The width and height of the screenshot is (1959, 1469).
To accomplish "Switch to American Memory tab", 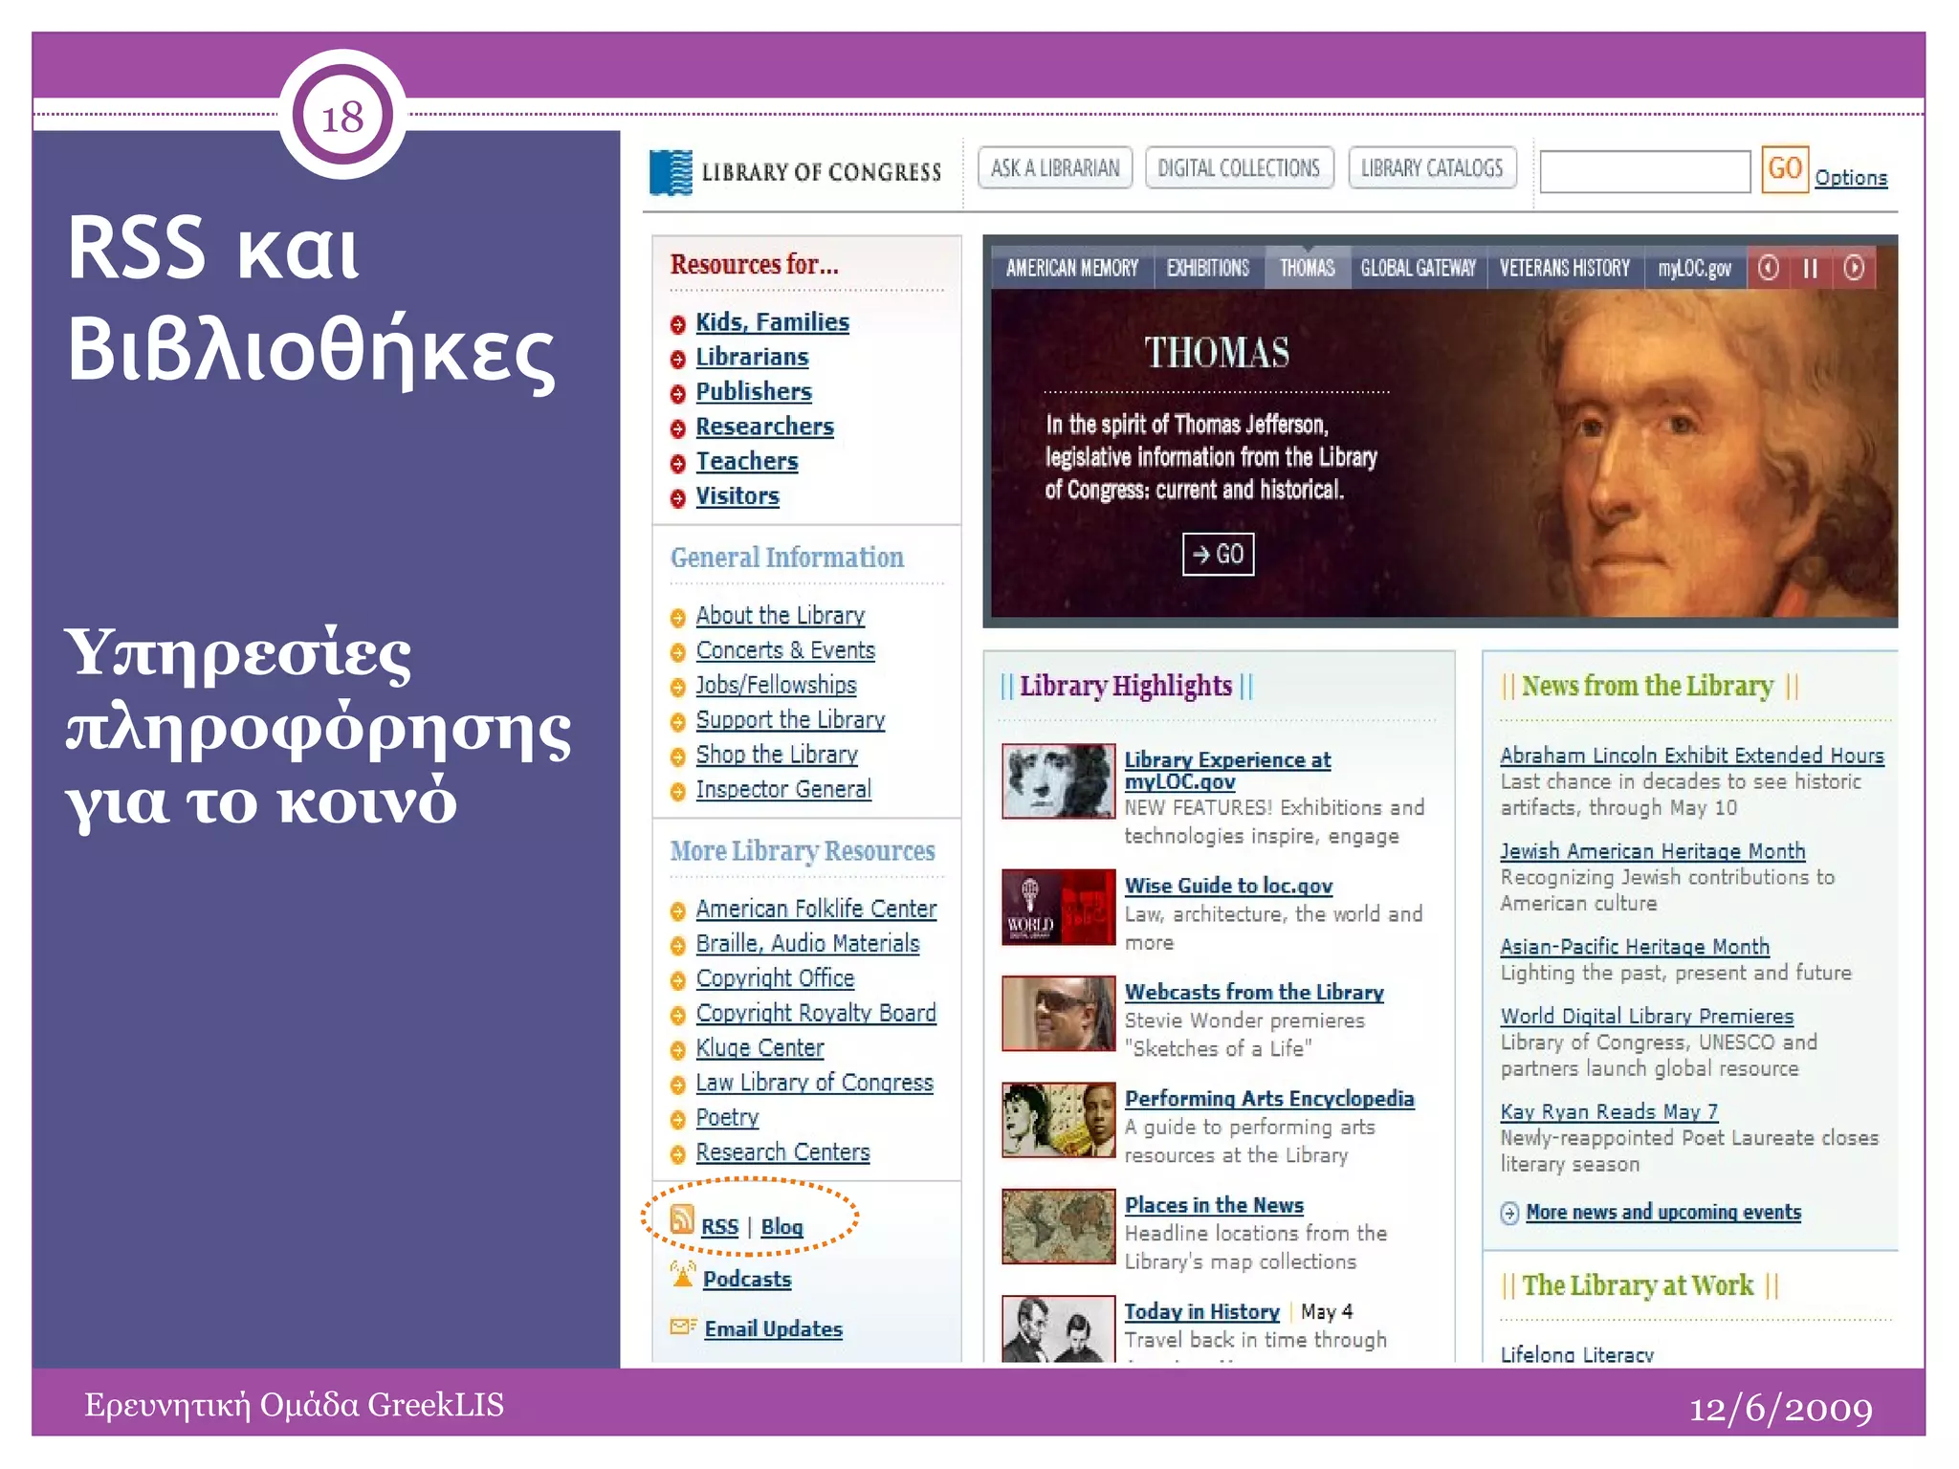I will (x=1072, y=268).
